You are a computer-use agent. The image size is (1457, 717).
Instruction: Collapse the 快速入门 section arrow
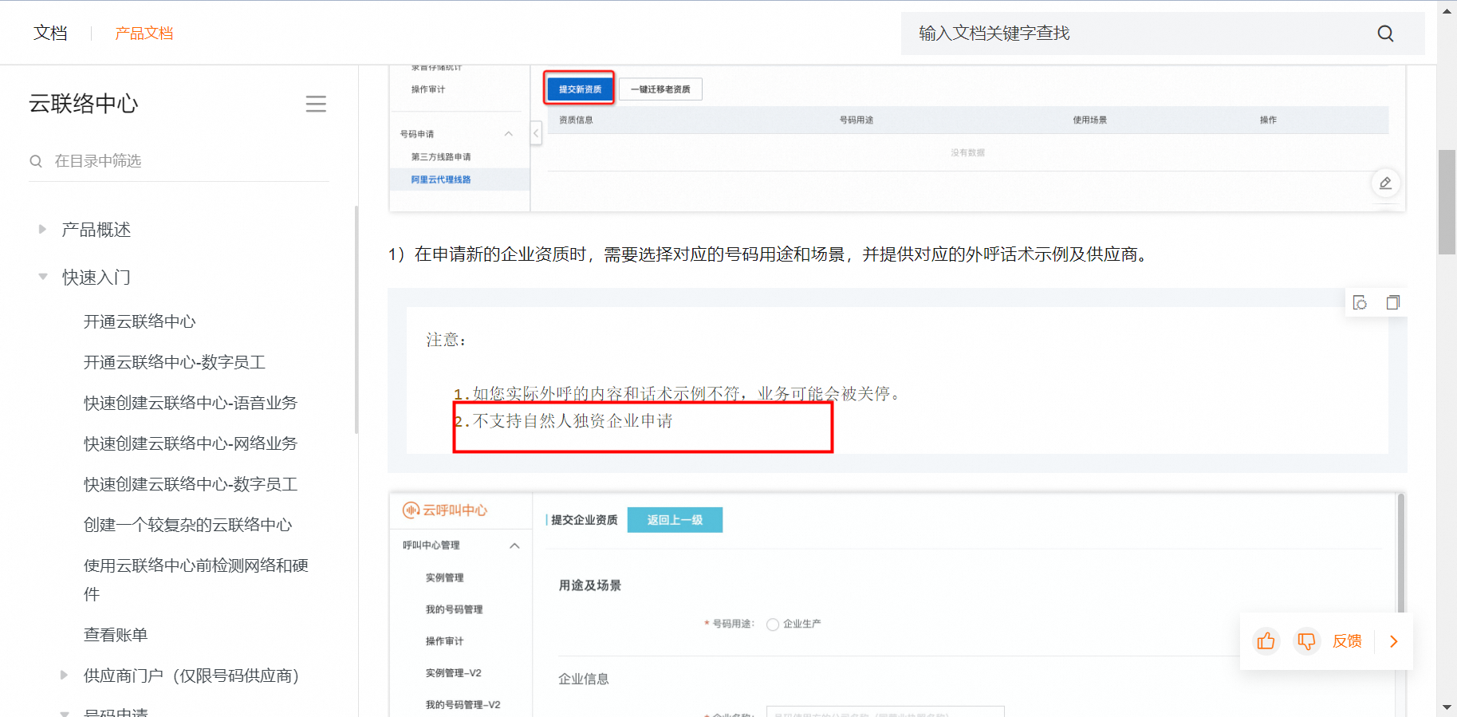[43, 277]
